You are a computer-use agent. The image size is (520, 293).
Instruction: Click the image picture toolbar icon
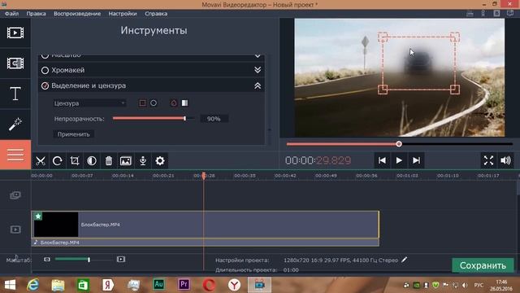126,161
